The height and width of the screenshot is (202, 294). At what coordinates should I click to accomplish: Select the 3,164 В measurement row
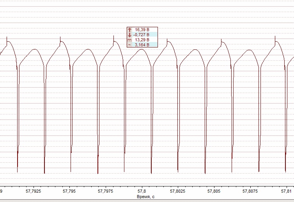(142, 45)
